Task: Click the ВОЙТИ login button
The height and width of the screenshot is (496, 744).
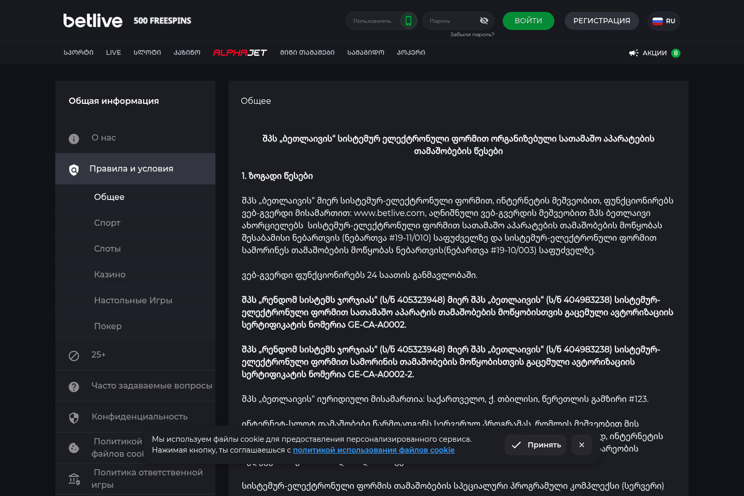Action: pos(529,21)
